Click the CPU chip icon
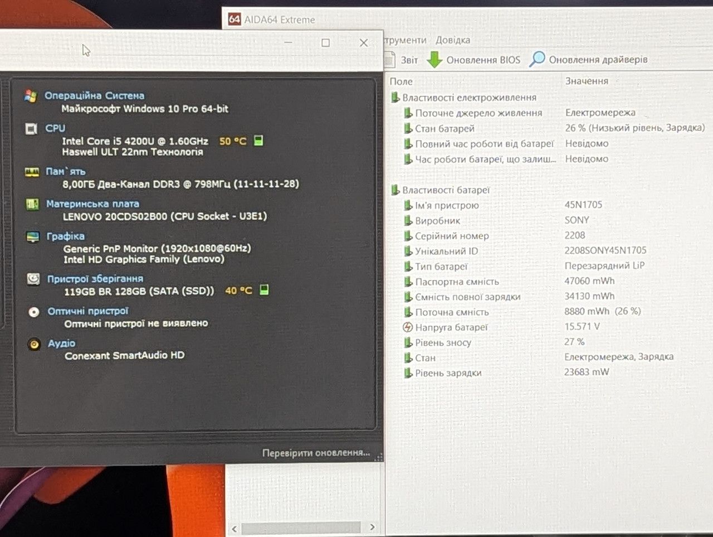 (x=31, y=129)
